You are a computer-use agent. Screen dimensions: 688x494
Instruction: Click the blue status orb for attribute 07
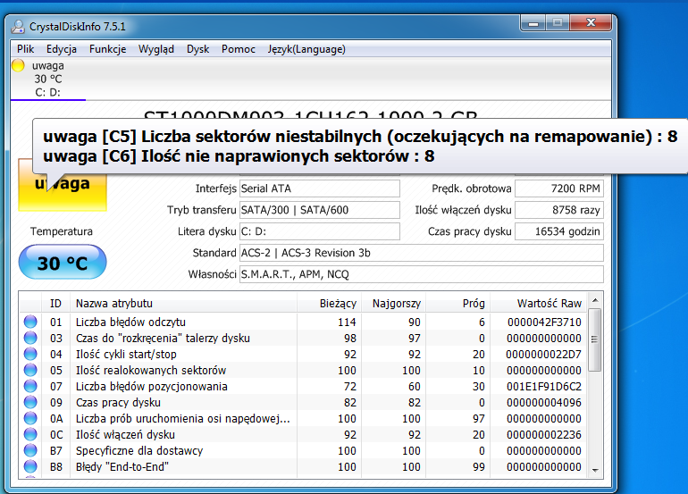click(30, 386)
